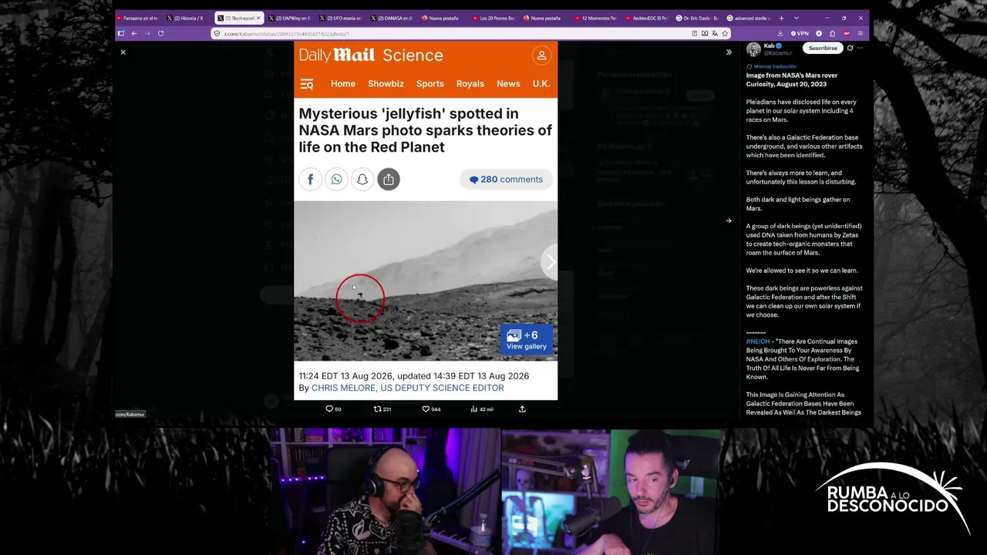Open a new tab with plus button
Viewport: 987px width, 555px height.
(x=781, y=18)
